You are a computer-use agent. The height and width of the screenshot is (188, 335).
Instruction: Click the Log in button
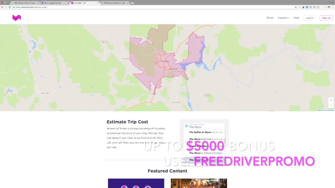point(309,18)
